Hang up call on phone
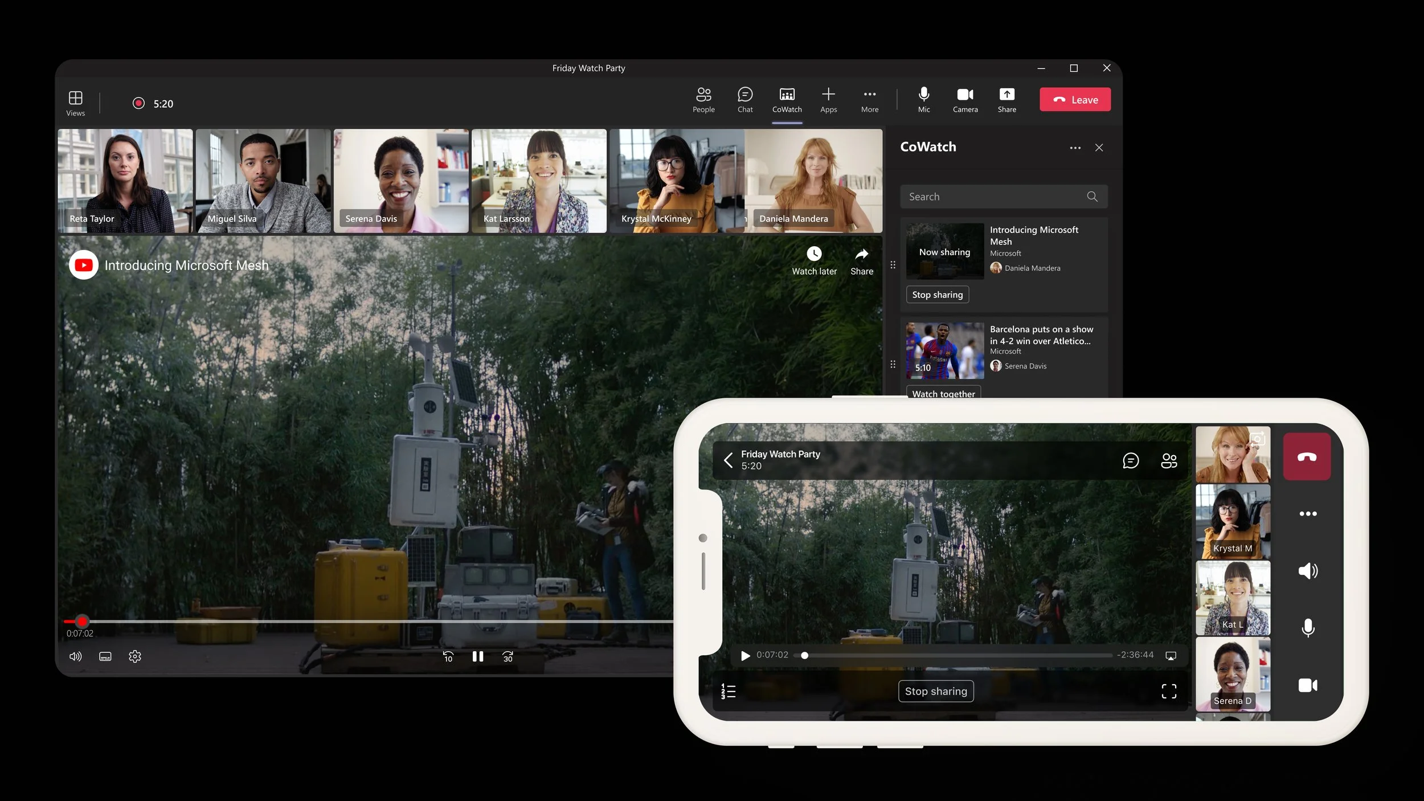 pos(1307,456)
